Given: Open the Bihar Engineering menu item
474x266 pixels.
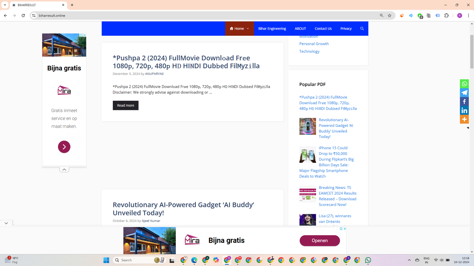Looking at the screenshot, I should [272, 29].
